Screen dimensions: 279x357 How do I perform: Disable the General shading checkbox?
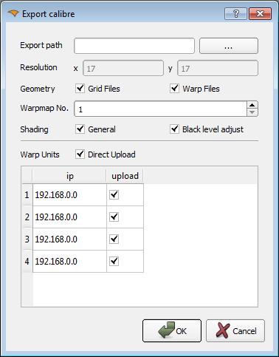[x=80, y=129]
